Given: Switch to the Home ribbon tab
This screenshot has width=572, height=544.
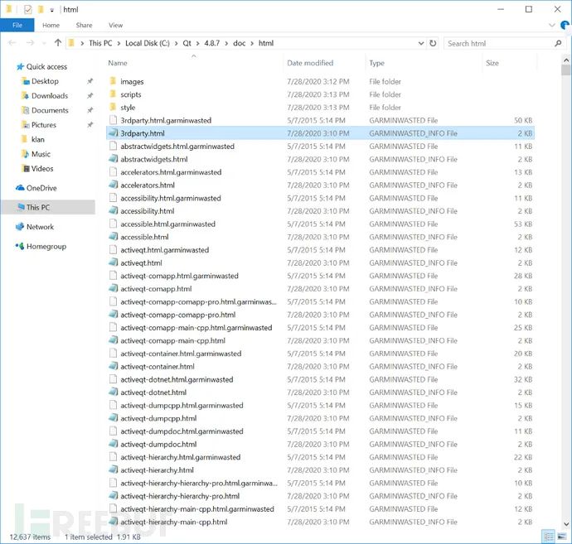Looking at the screenshot, I should click(x=51, y=25).
